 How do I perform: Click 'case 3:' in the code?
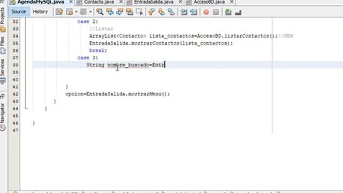[88, 58]
